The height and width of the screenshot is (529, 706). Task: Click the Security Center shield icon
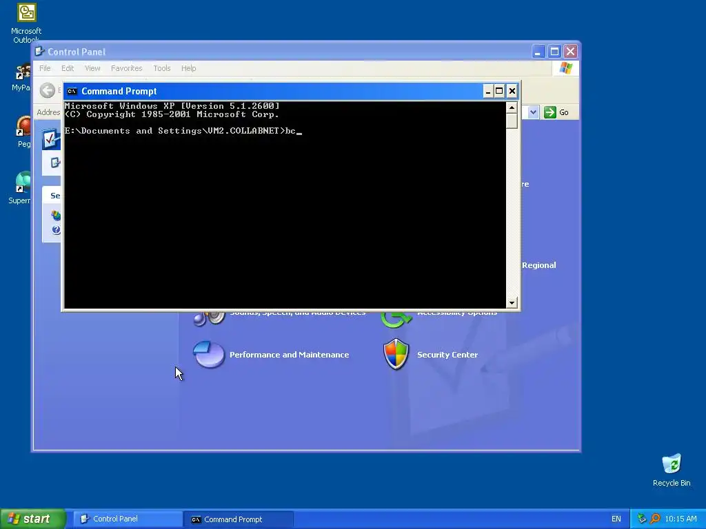(x=396, y=354)
